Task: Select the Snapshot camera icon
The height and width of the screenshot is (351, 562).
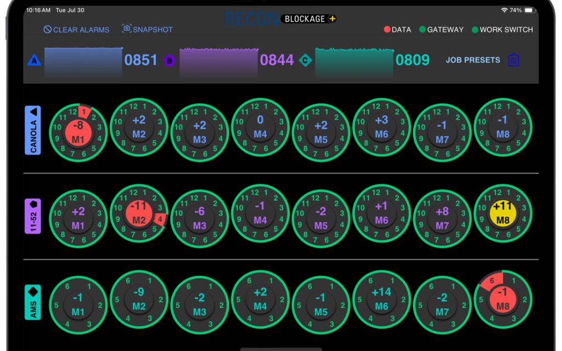Action: pos(126,30)
